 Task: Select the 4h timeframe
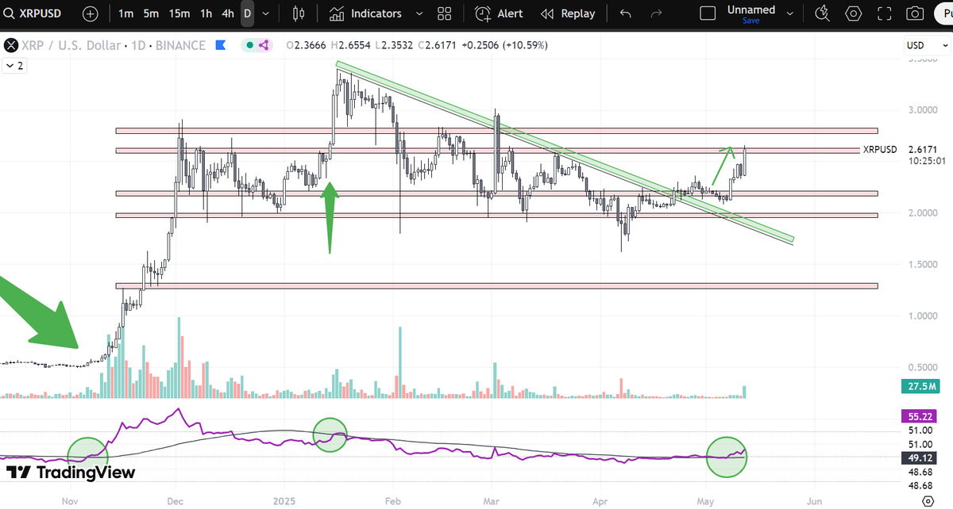click(228, 13)
